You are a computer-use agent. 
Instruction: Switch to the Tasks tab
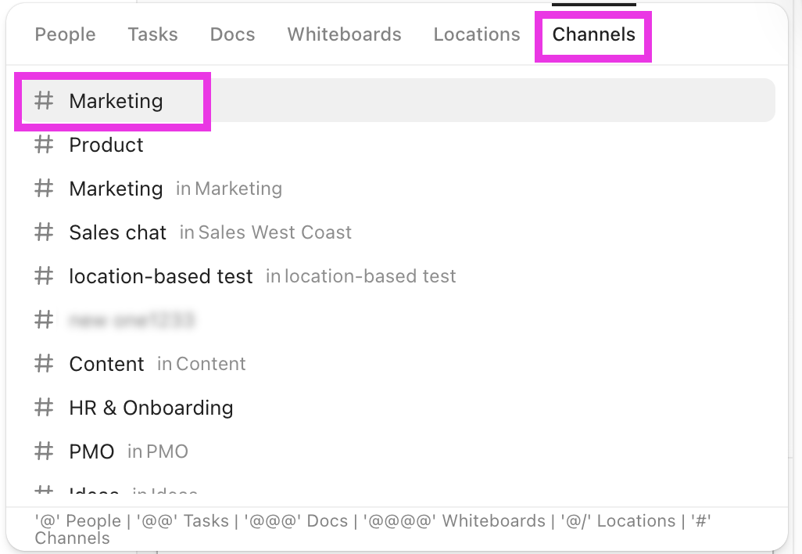tap(152, 34)
